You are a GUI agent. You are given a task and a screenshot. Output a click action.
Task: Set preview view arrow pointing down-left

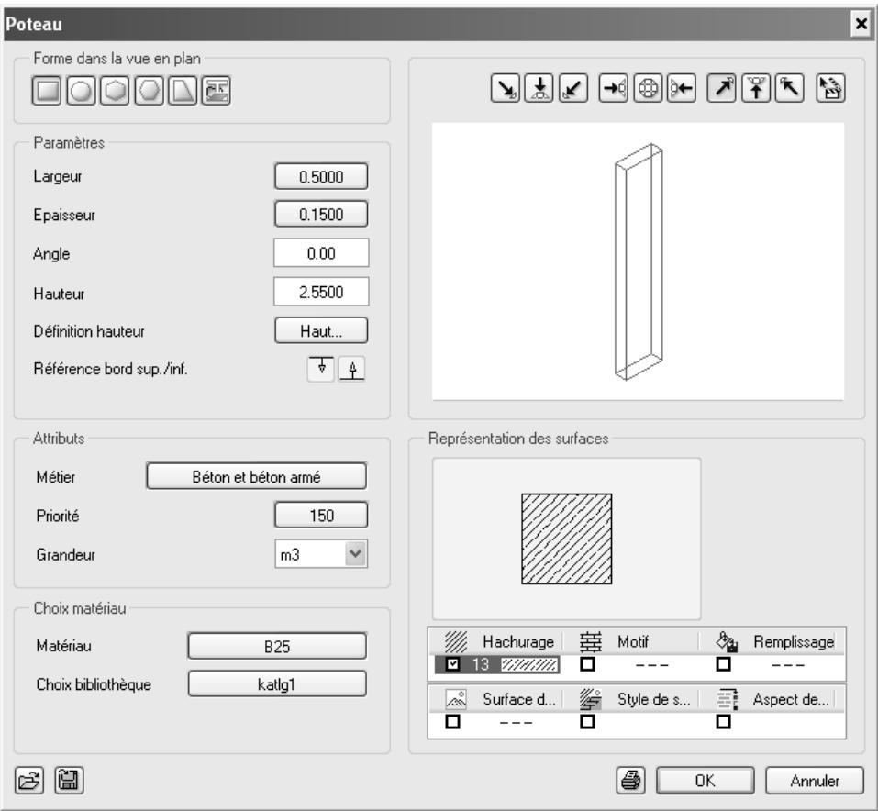click(x=573, y=88)
